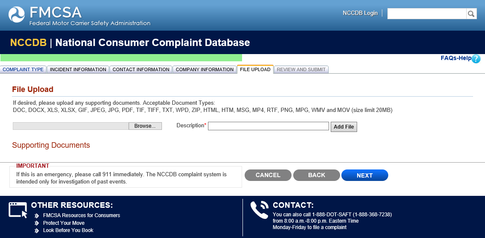Screen dimensions: 485x238
Task: Switch to the Incident Information tab
Action: point(78,69)
